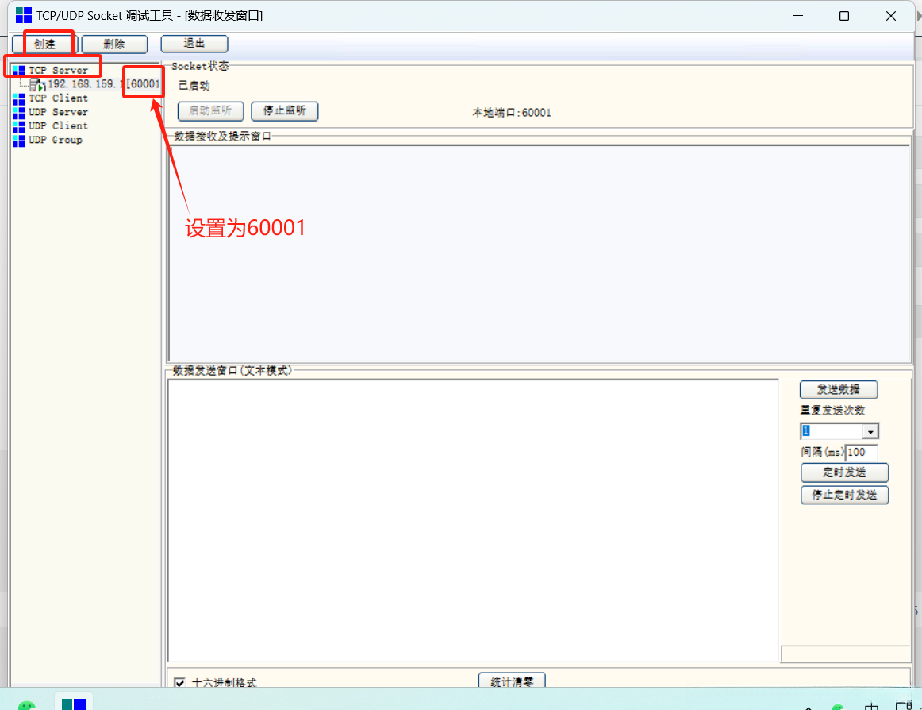Click the 退出 button
This screenshot has height=710, width=922.
(194, 44)
